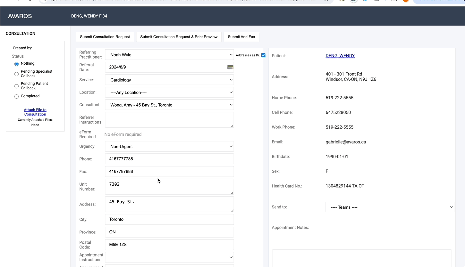Focus the Province field with ON
This screenshot has height=267, width=465.
[169, 232]
